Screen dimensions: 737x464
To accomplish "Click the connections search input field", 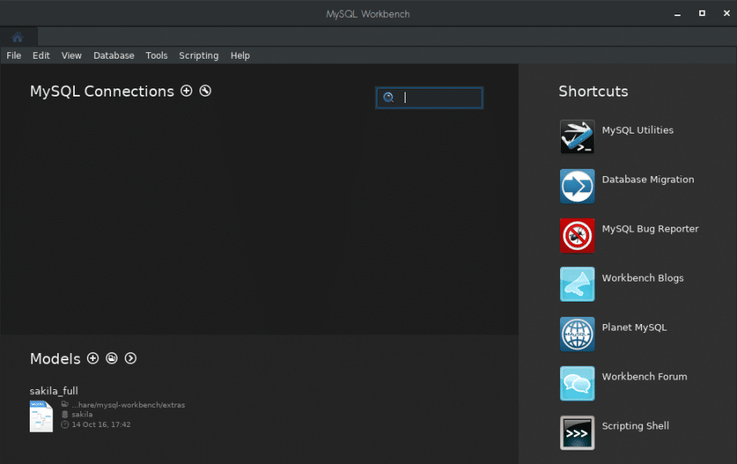I will (x=439, y=98).
